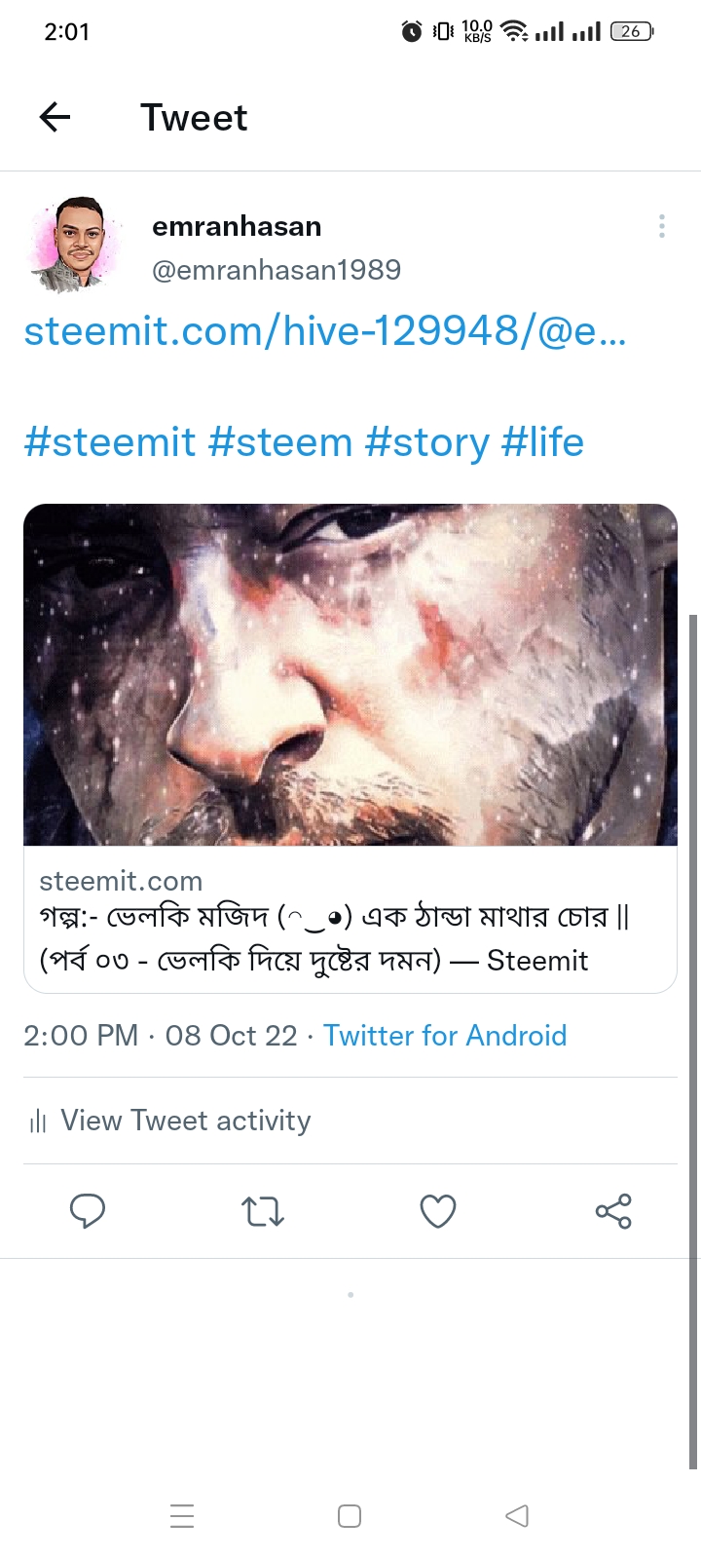Tap the reply speech bubble icon

pos(88,1211)
